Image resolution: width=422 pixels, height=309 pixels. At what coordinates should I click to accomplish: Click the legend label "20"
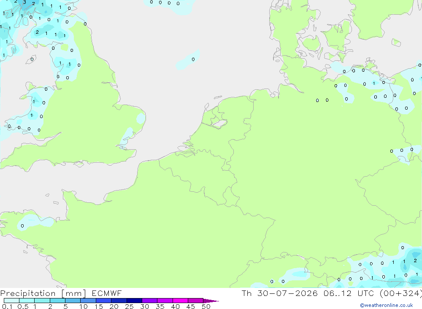tap(114, 306)
